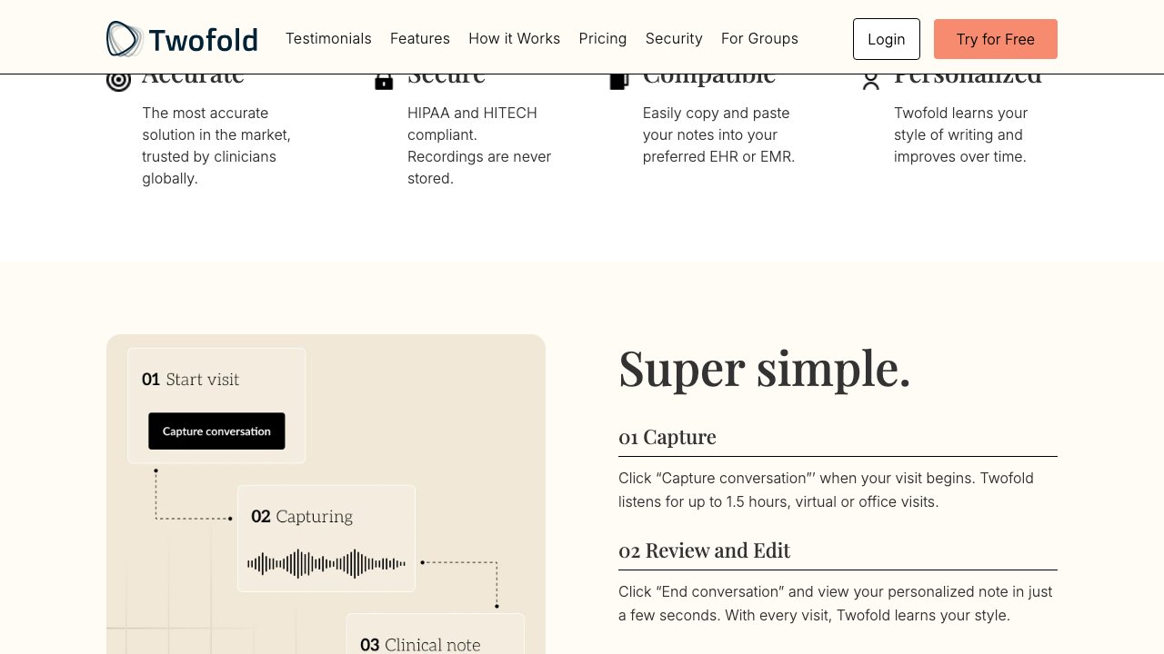Open Testimonials from the navigation bar
1164x654 pixels.
328,38
